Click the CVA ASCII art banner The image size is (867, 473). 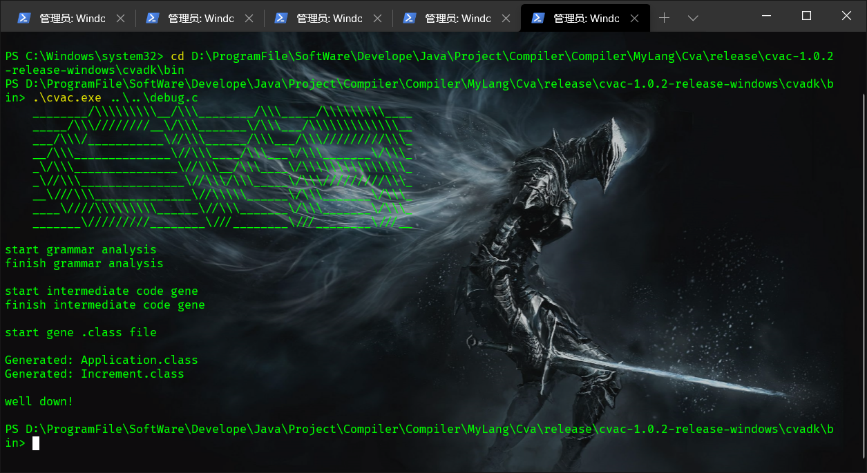pyautogui.click(x=222, y=167)
